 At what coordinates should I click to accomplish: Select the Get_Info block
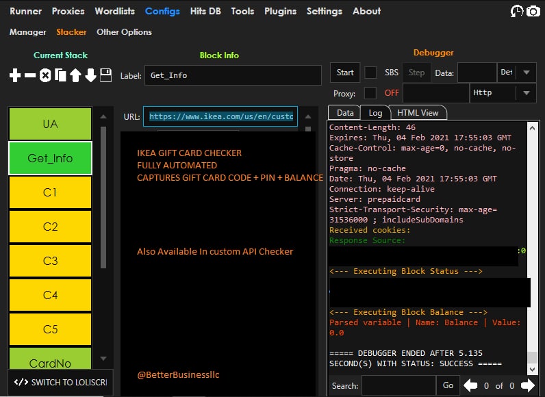click(x=51, y=158)
